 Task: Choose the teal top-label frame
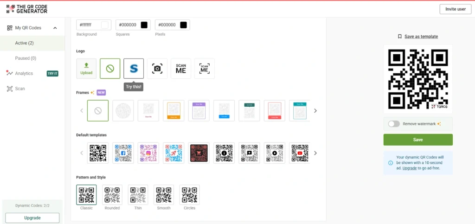300,111
